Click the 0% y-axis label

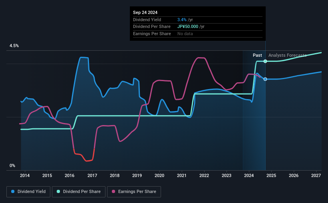[x=12, y=166]
